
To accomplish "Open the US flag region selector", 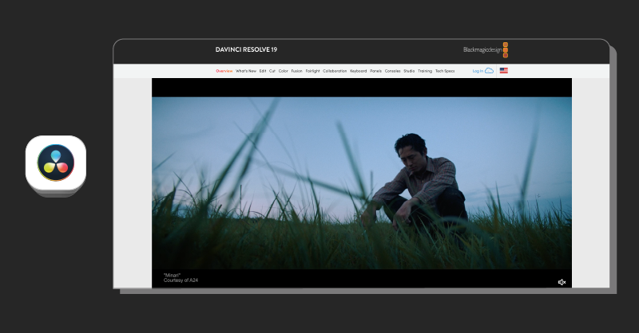I will point(504,71).
